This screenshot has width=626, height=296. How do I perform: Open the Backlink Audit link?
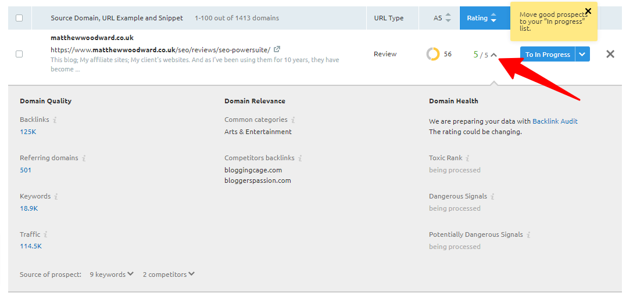tap(555, 121)
